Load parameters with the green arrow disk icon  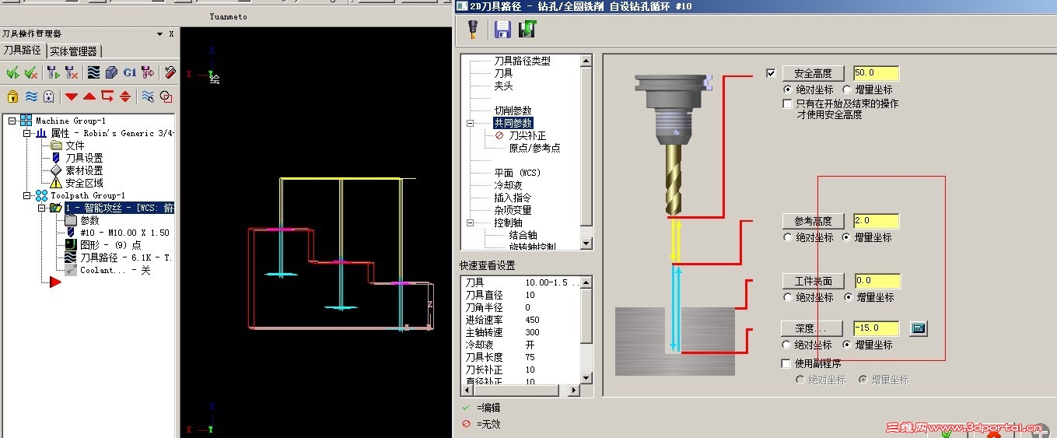[x=529, y=30]
